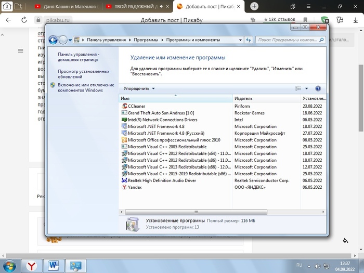This screenshot has width=364, height=273.
Task: Open Включение или отключение компонентов Windows
Action: (x=86, y=87)
